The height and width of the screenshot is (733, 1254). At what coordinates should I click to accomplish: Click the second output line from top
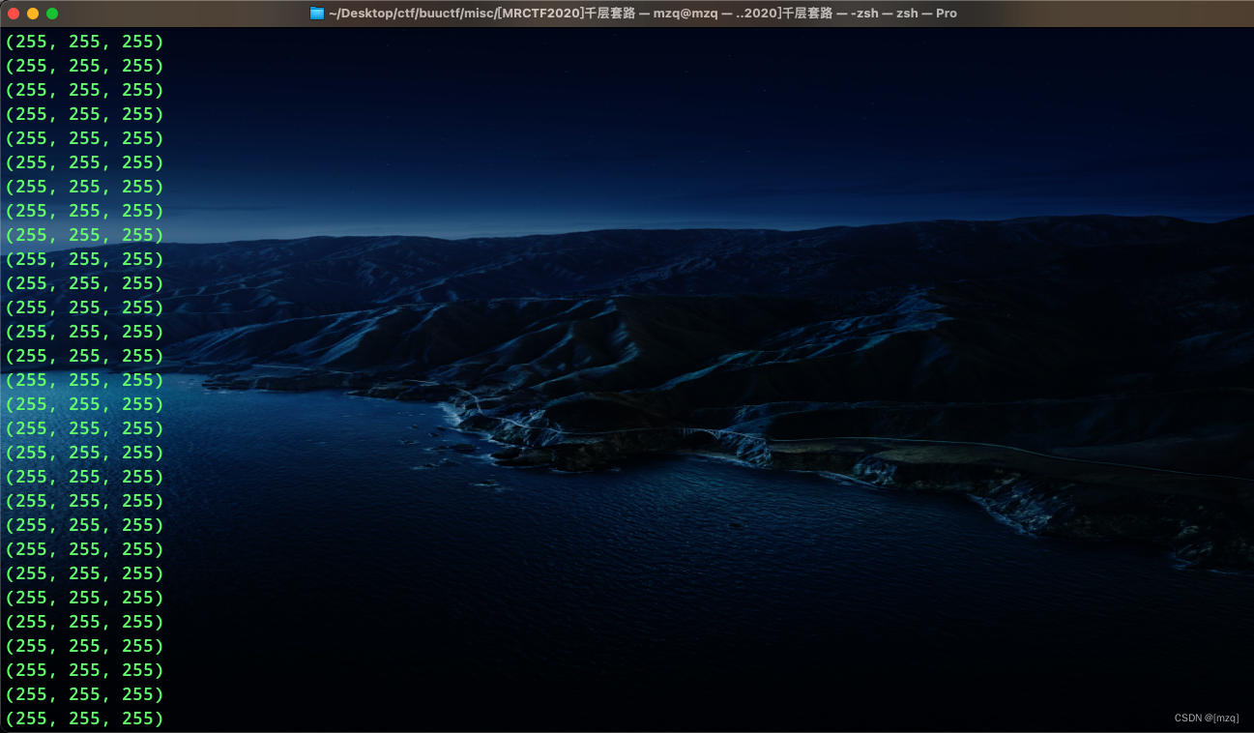[84, 66]
